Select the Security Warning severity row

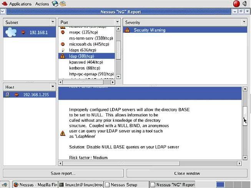pyautogui.click(x=185, y=30)
